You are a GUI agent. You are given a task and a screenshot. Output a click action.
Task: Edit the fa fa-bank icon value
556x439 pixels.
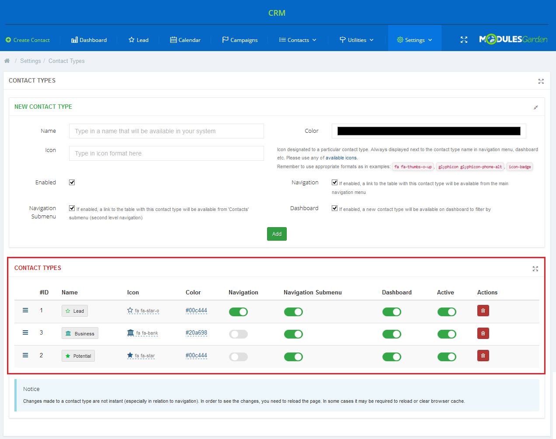(x=147, y=333)
